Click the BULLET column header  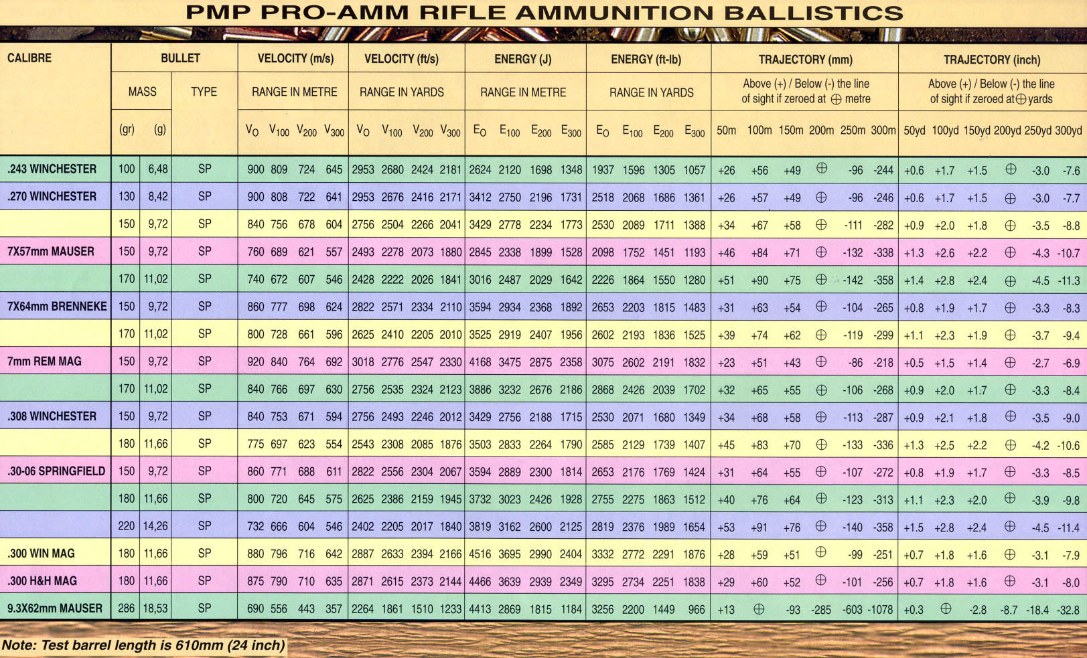click(180, 58)
